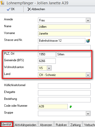95x127 pixels.
Task: Open the Absenzen tab
Action: pyautogui.click(x=46, y=125)
